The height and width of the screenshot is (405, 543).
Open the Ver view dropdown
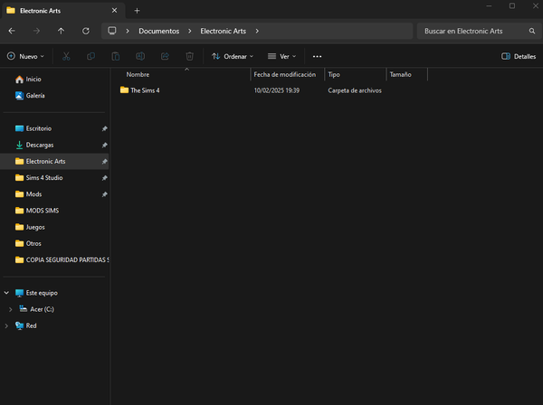[282, 56]
